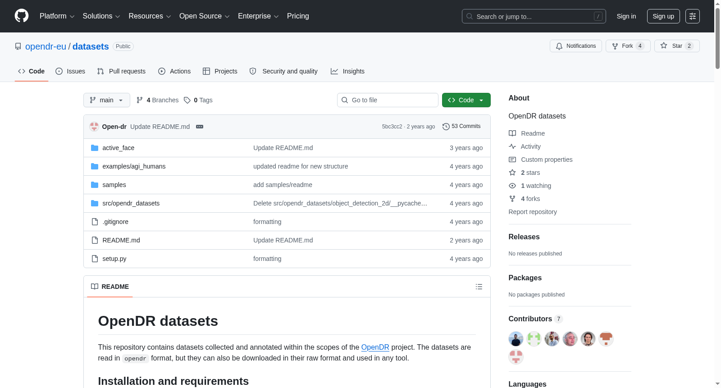Click the GitHub logo icon
The image size is (721, 388).
tap(22, 16)
